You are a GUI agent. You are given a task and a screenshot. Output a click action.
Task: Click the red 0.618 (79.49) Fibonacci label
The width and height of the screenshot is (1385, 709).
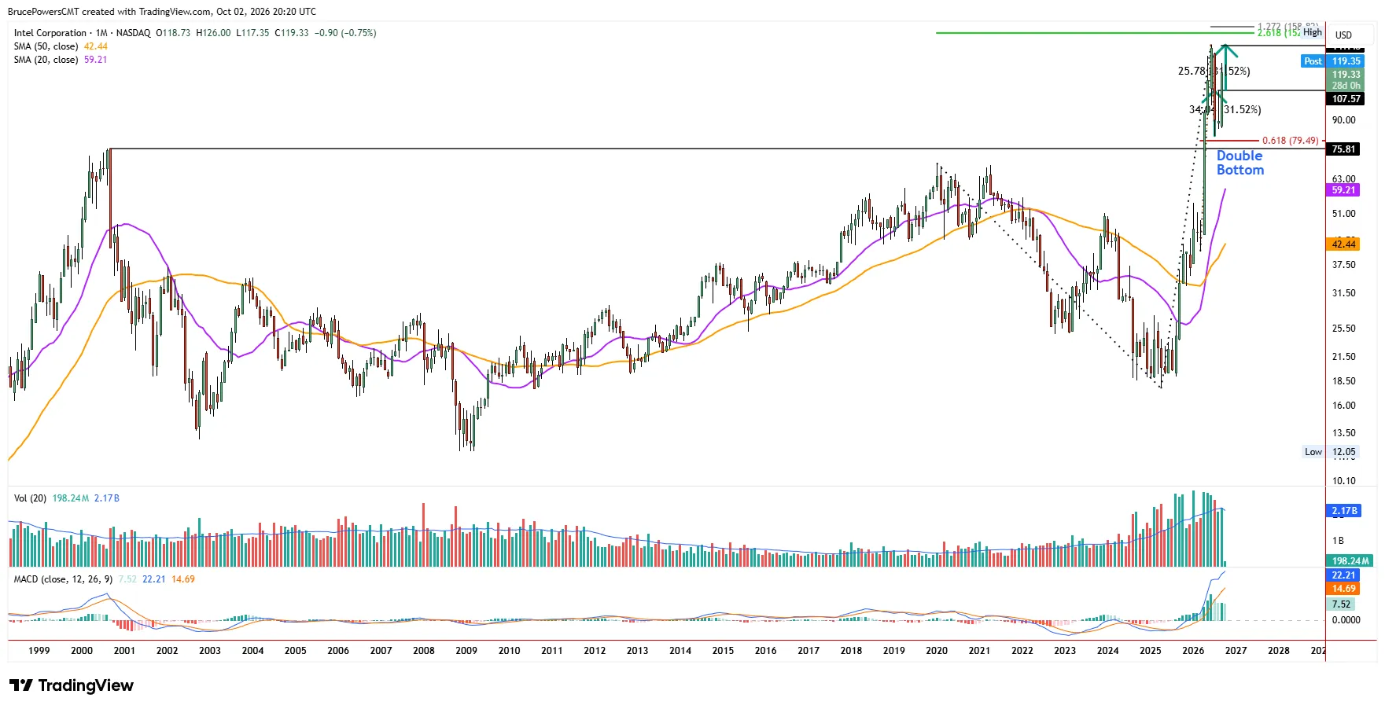(x=1291, y=141)
